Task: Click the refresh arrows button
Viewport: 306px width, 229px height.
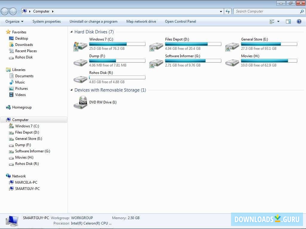Action: (228, 11)
